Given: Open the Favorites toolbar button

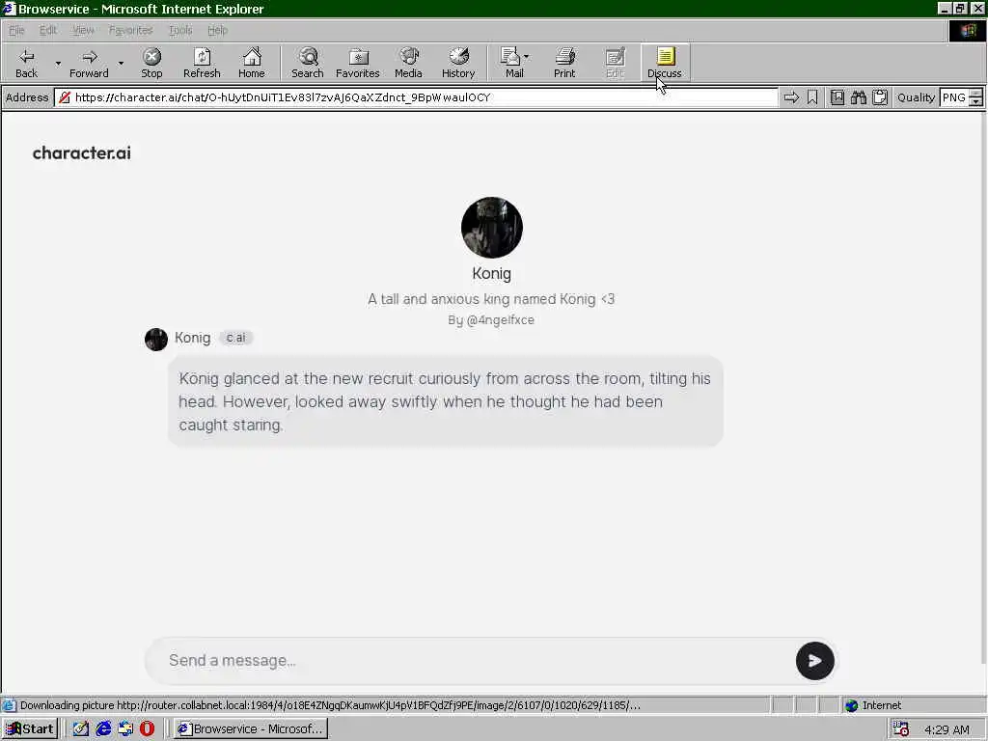Looking at the screenshot, I should pyautogui.click(x=357, y=63).
